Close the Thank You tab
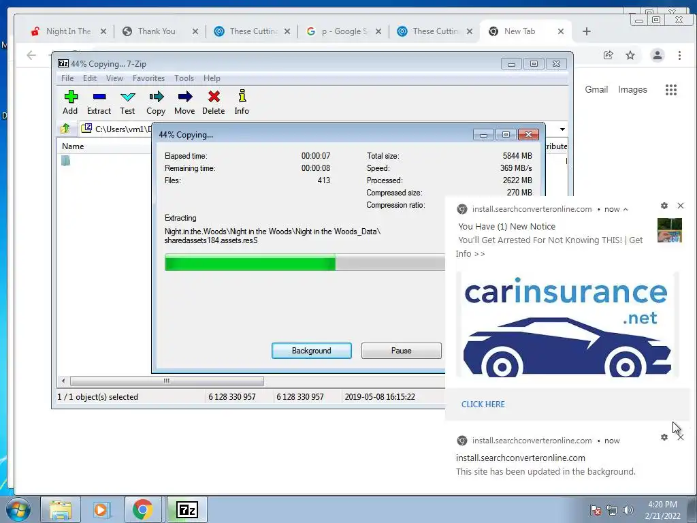Image resolution: width=697 pixels, height=523 pixels. click(195, 31)
